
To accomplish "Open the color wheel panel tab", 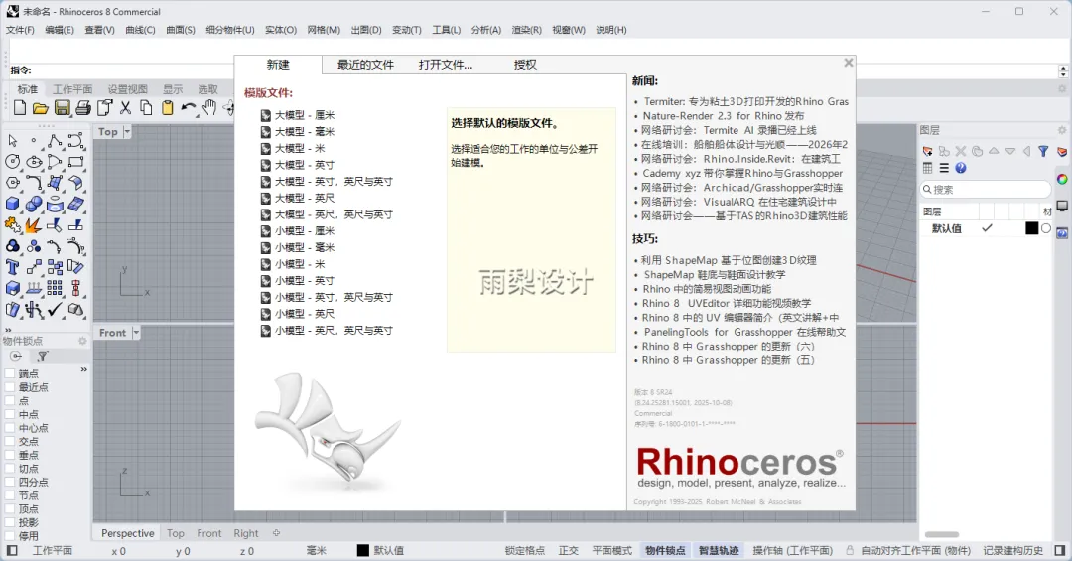I will 1062,180.
